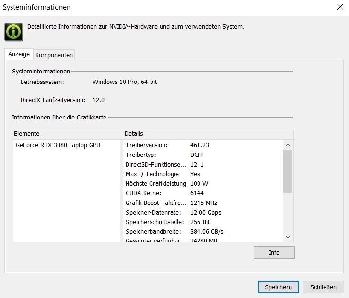Close the dialog with the Schließen button
Image resolution: width=349 pixels, height=298 pixels.
coord(324,287)
